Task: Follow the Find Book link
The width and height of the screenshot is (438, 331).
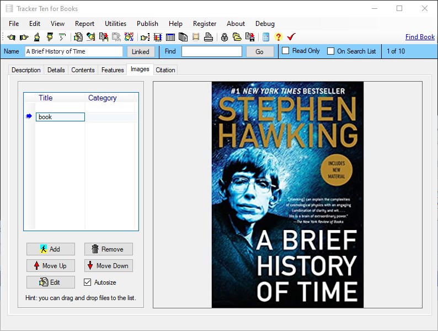Action: tap(420, 37)
